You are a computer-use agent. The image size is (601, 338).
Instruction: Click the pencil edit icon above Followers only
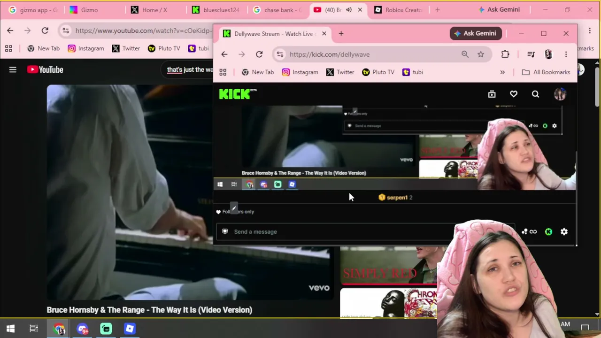[234, 208]
